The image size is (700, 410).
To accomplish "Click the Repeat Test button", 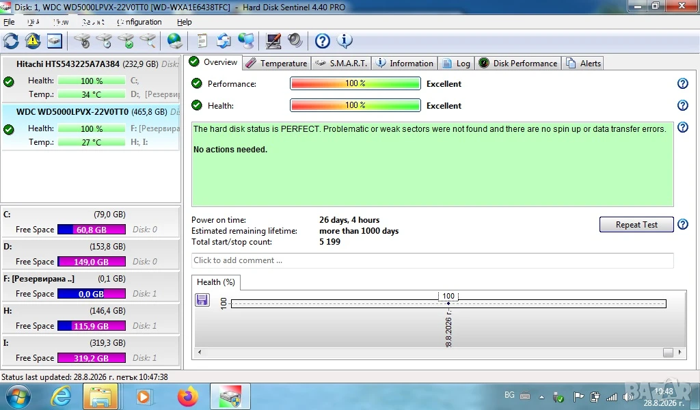I will coord(636,224).
